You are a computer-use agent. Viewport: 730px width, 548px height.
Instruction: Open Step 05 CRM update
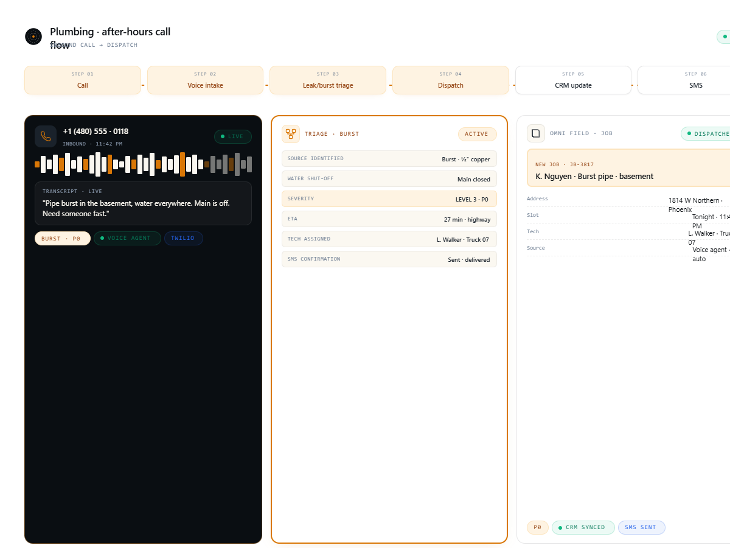[x=573, y=80]
